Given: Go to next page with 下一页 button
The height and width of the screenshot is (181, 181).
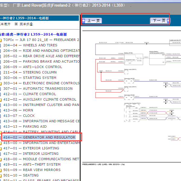Looking at the screenshot, I should tap(160, 20).
